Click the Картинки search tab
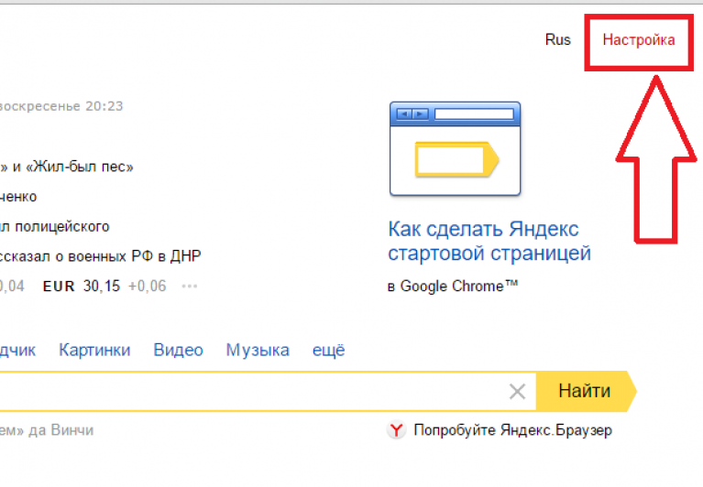The image size is (703, 487). tap(94, 350)
